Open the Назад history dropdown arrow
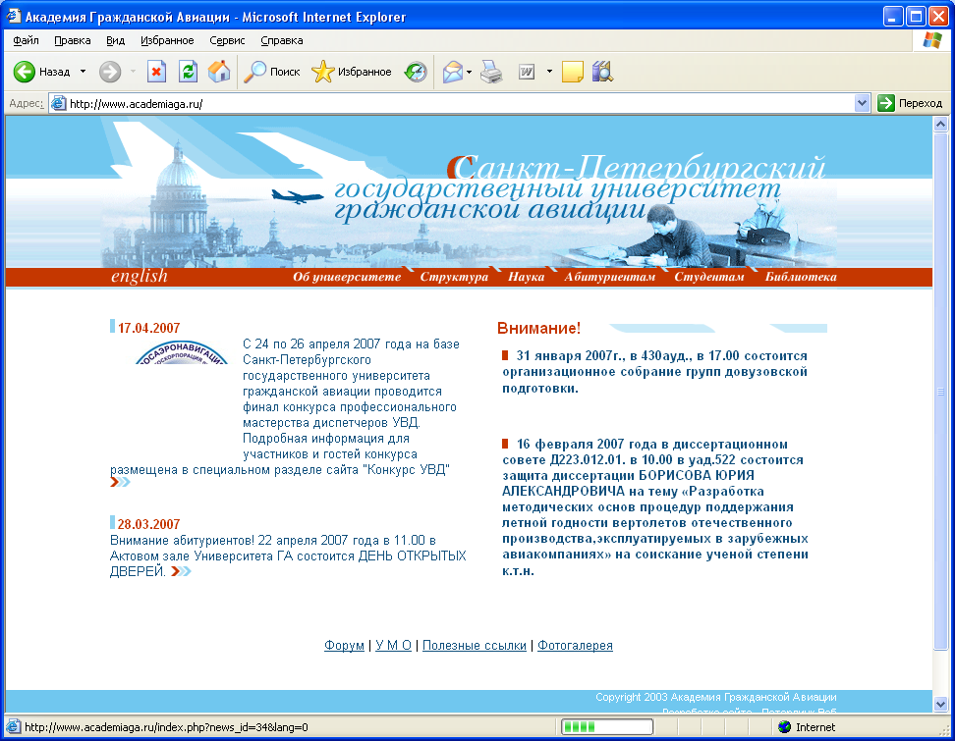The height and width of the screenshot is (741, 955). coord(83,72)
